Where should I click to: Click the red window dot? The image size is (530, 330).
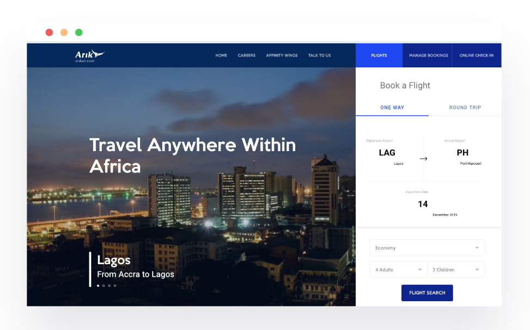click(x=50, y=33)
